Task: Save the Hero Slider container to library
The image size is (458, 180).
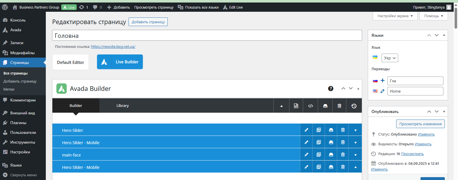Action: pyautogui.click(x=331, y=130)
